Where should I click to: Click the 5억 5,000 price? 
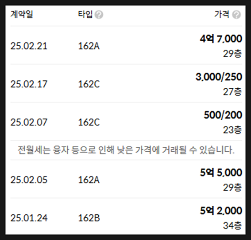pos(221,173)
